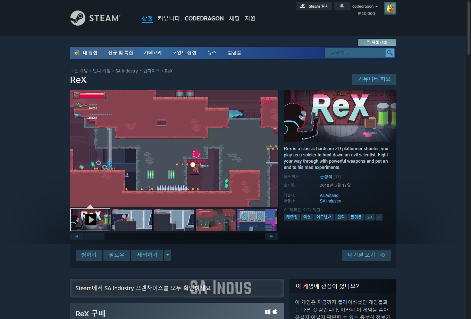Open the 포인트 상점 tab
Screen dimensions: 471x319
pos(184,53)
